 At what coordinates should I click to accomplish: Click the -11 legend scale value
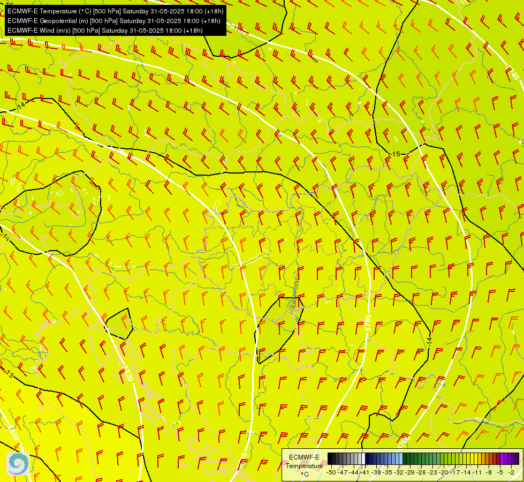click(477, 473)
